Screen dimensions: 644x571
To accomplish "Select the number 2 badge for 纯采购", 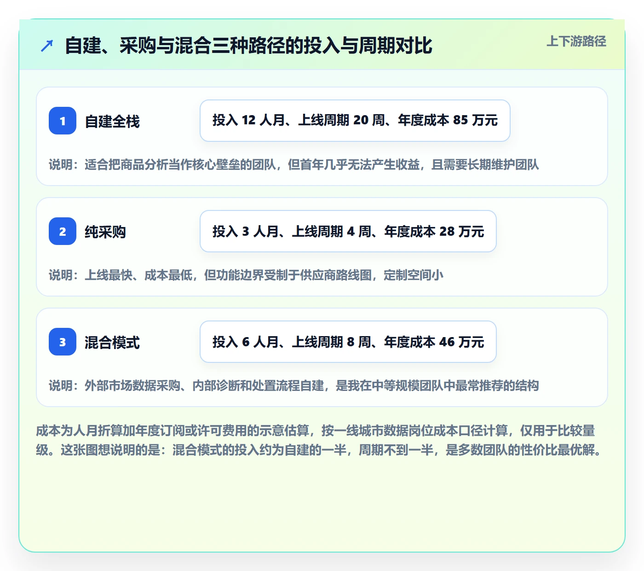I will [63, 231].
